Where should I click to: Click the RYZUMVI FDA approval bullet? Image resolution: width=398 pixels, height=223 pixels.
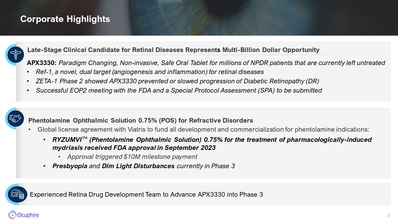coord(212,143)
